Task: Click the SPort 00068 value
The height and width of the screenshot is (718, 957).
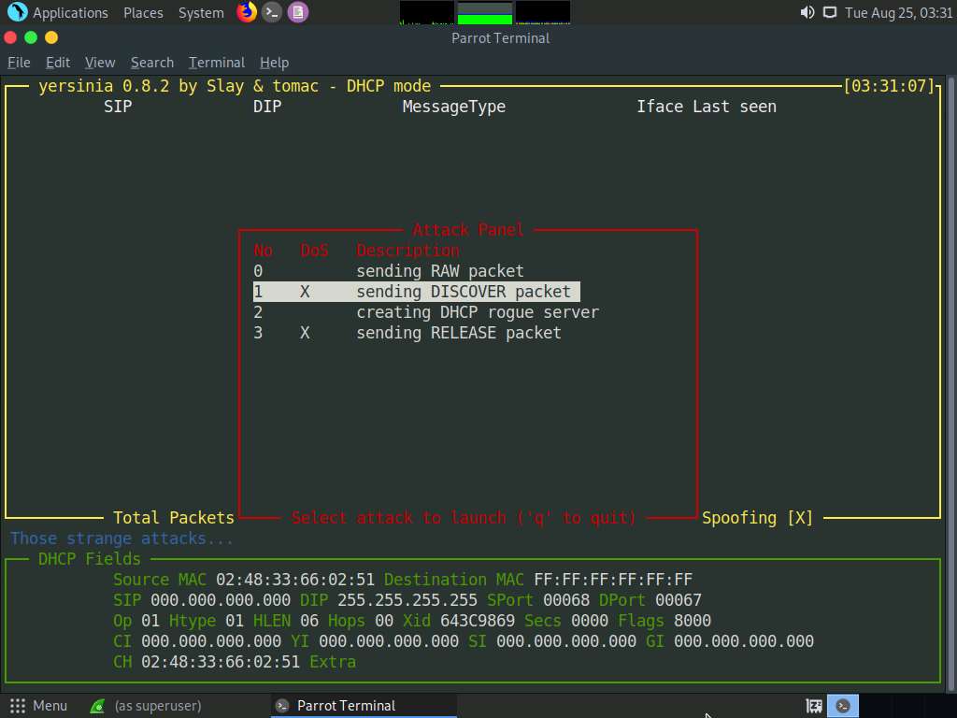Action: point(566,600)
